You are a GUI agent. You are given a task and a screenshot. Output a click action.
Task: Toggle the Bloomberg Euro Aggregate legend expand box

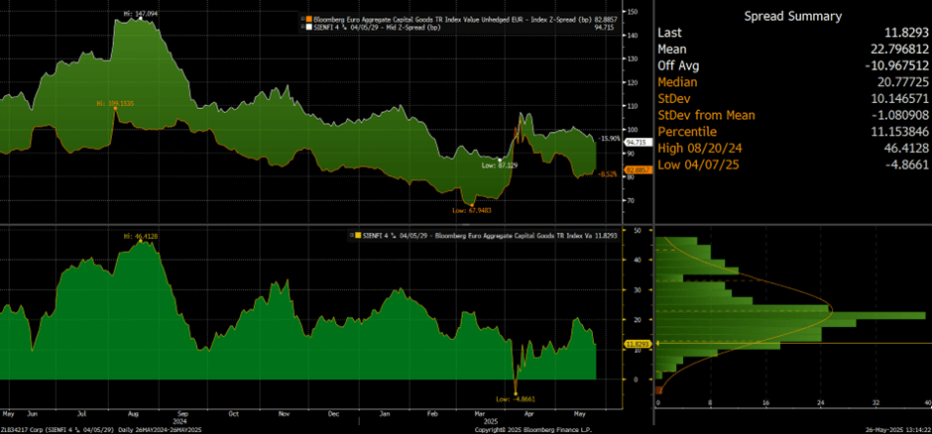pos(303,19)
